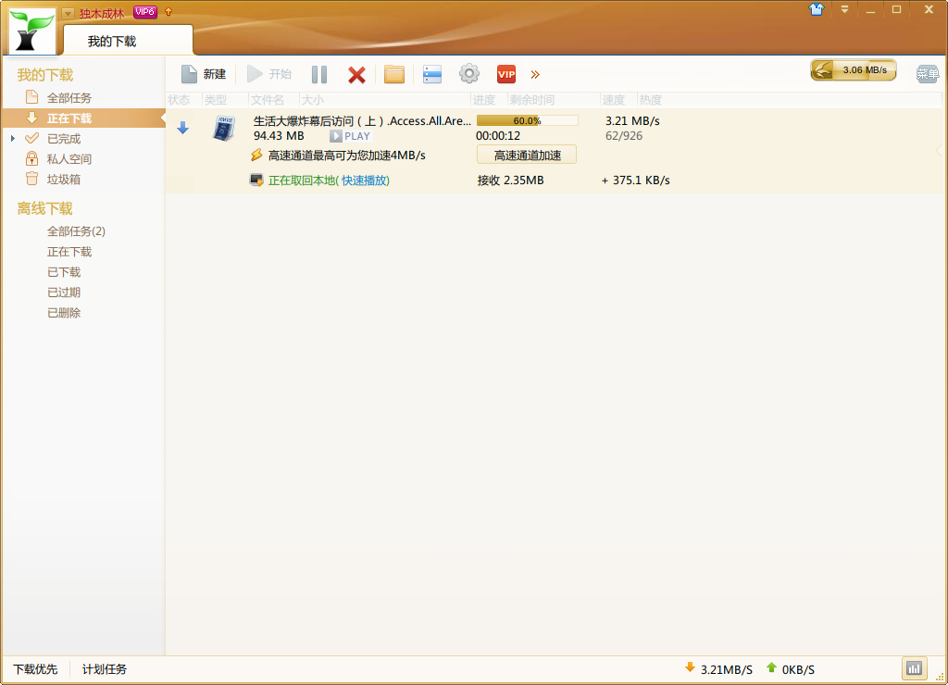Open the title bar main menu dropdown arrow

(x=843, y=9)
